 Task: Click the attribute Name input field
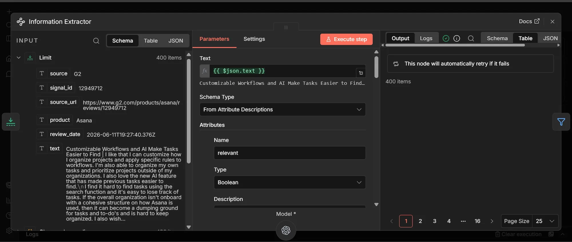pos(290,153)
